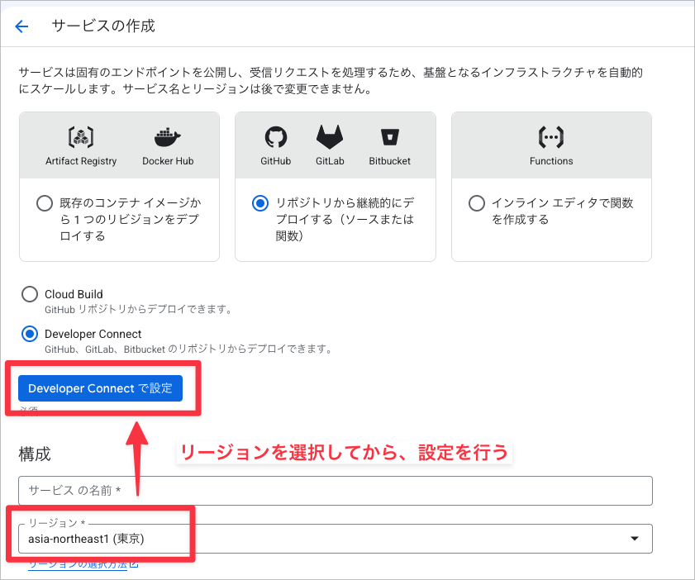Click the external link icon beside リージョンの選択方法

coord(134,564)
